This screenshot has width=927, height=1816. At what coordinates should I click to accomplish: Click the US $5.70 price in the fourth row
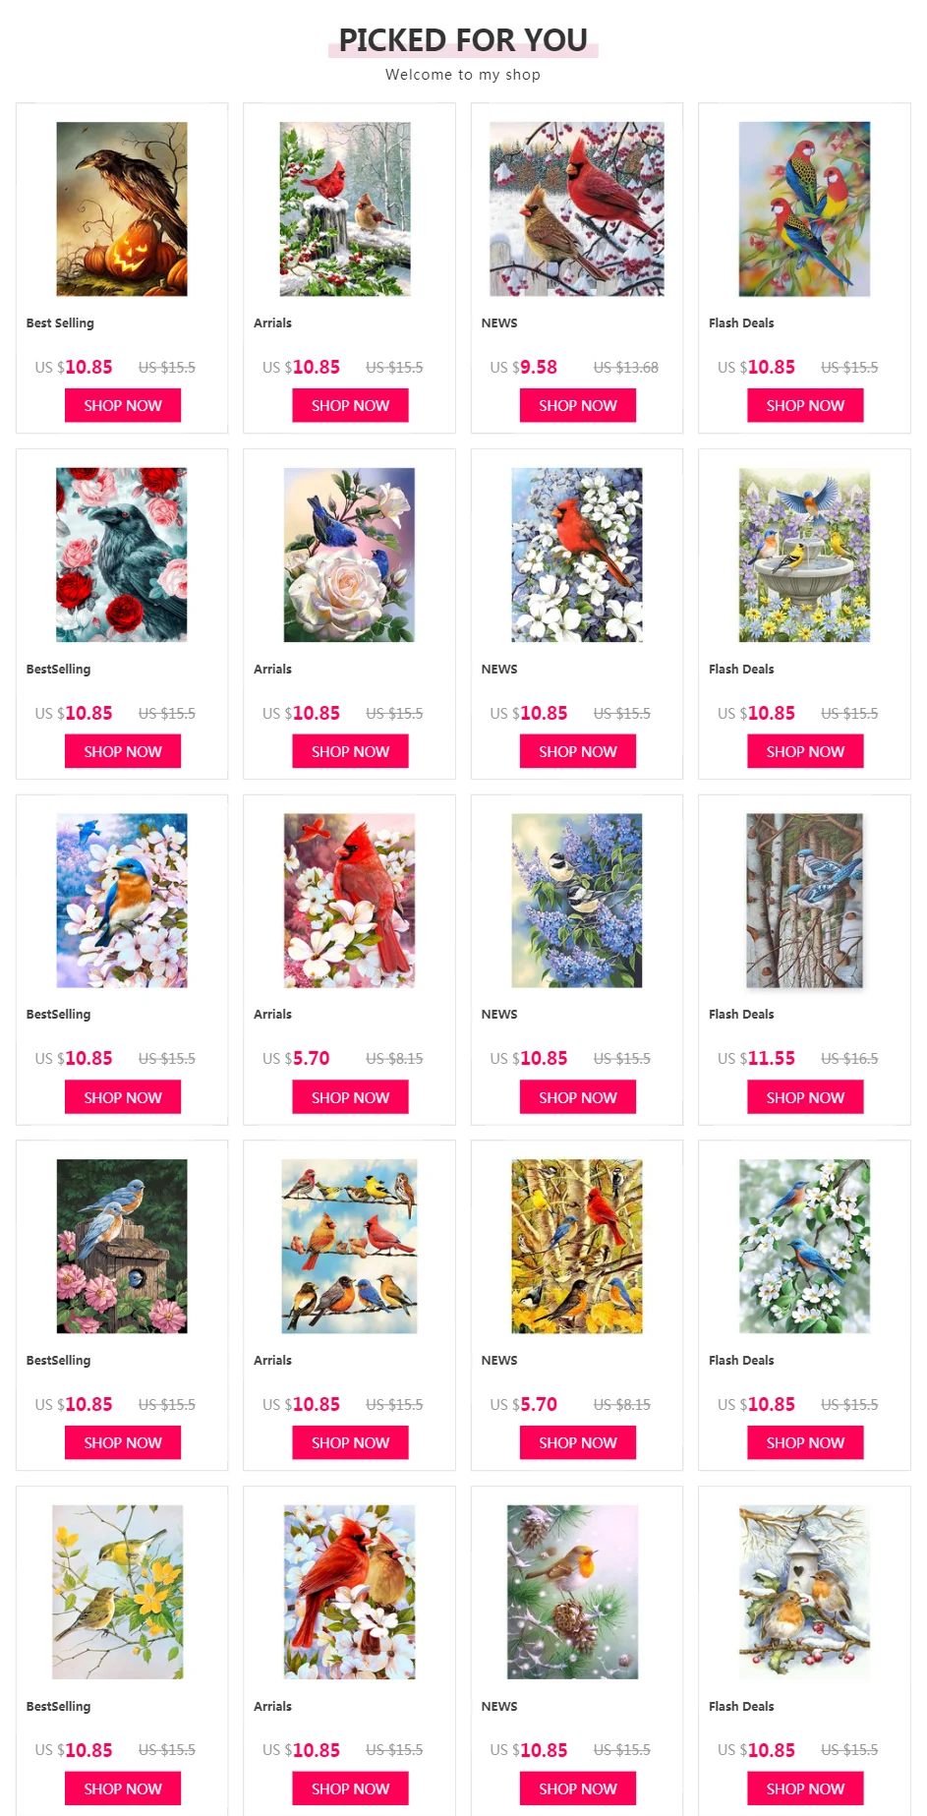[524, 1405]
